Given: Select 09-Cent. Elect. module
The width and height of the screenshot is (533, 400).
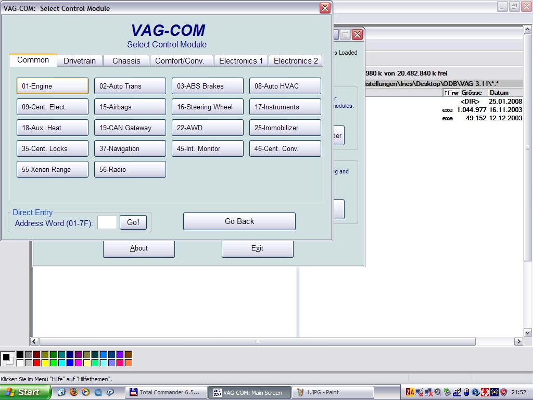Looking at the screenshot, I should pyautogui.click(x=53, y=107).
